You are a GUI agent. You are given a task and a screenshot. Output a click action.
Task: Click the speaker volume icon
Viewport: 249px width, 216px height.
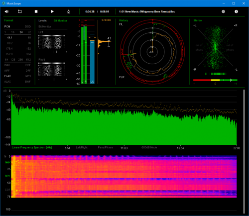[x=6, y=11]
